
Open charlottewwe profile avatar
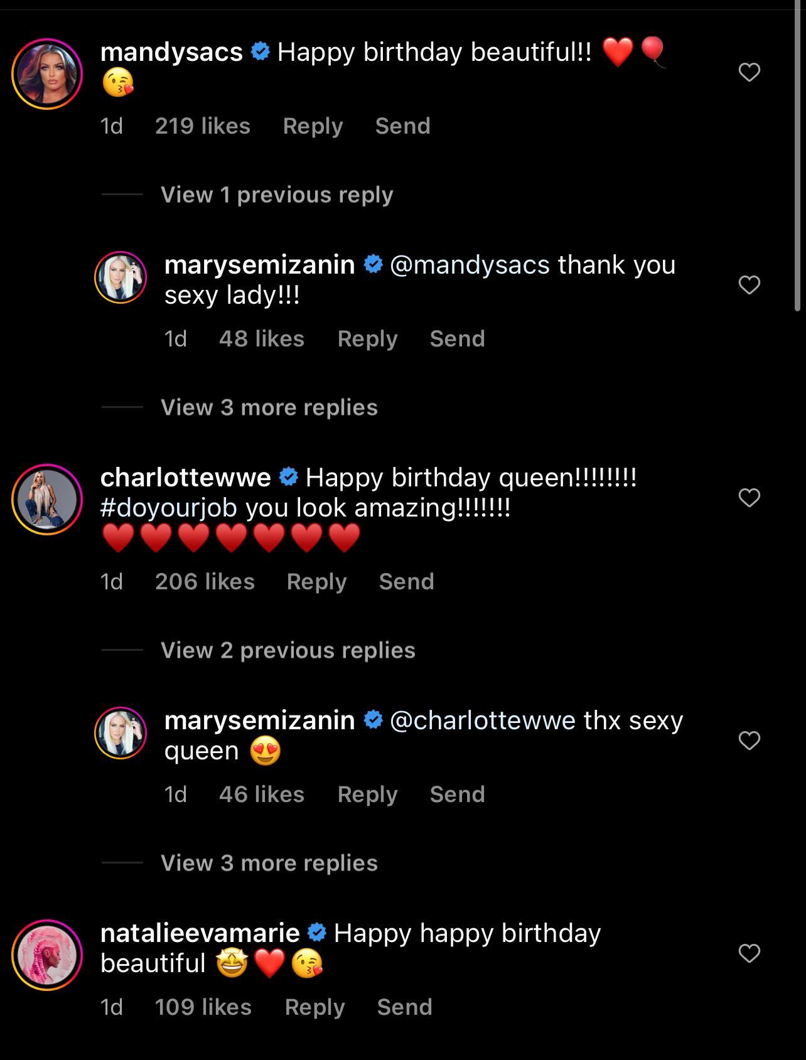click(x=47, y=500)
